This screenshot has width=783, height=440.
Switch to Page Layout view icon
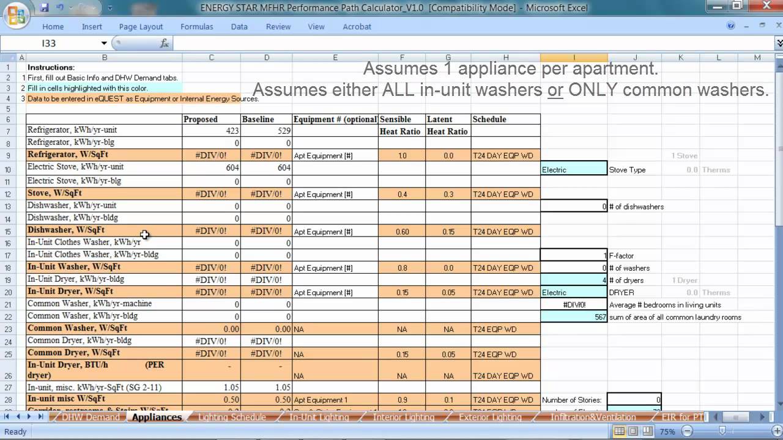tap(633, 431)
